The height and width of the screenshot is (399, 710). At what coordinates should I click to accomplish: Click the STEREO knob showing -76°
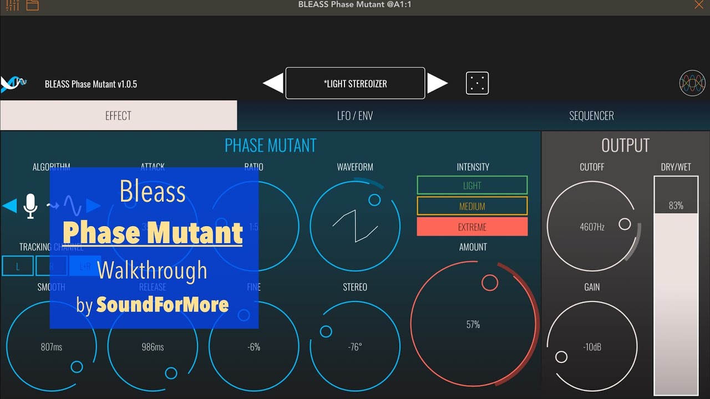pos(355,346)
